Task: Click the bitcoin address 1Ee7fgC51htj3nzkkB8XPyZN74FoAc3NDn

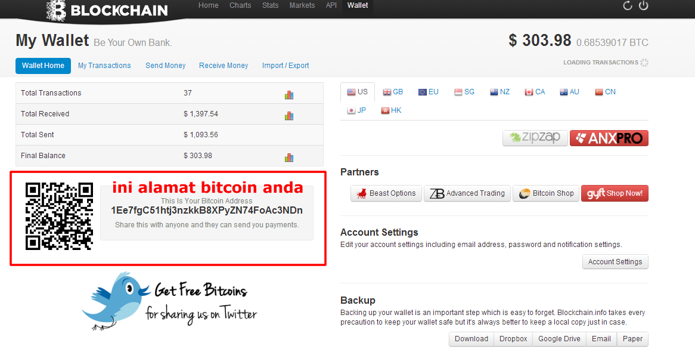Action: [207, 211]
